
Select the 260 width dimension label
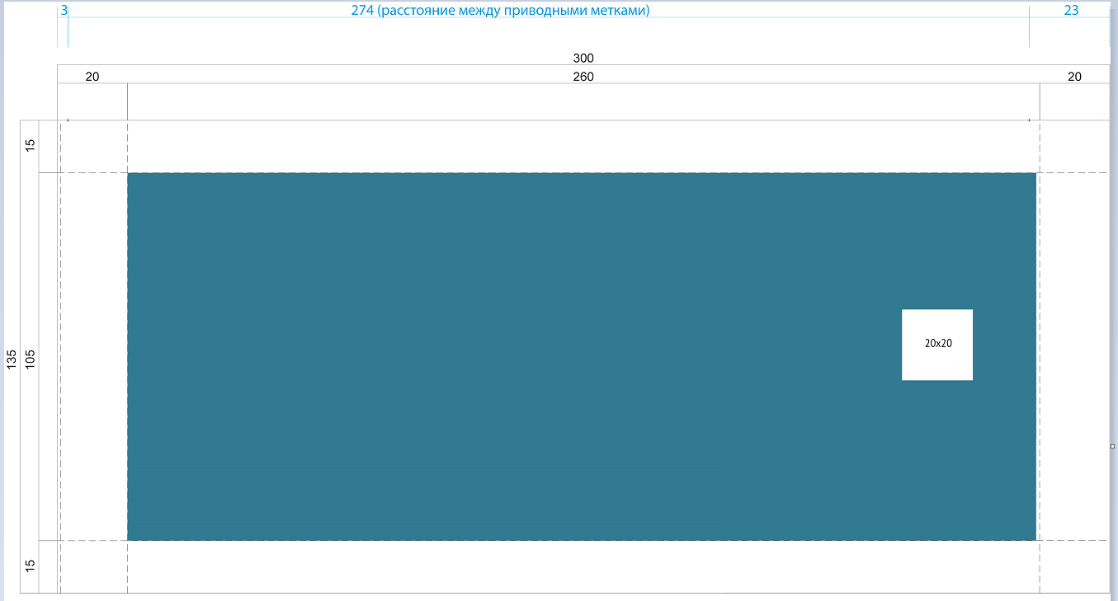(583, 77)
